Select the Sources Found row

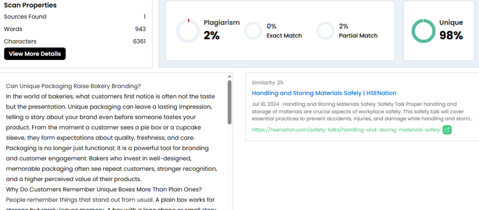[75, 17]
